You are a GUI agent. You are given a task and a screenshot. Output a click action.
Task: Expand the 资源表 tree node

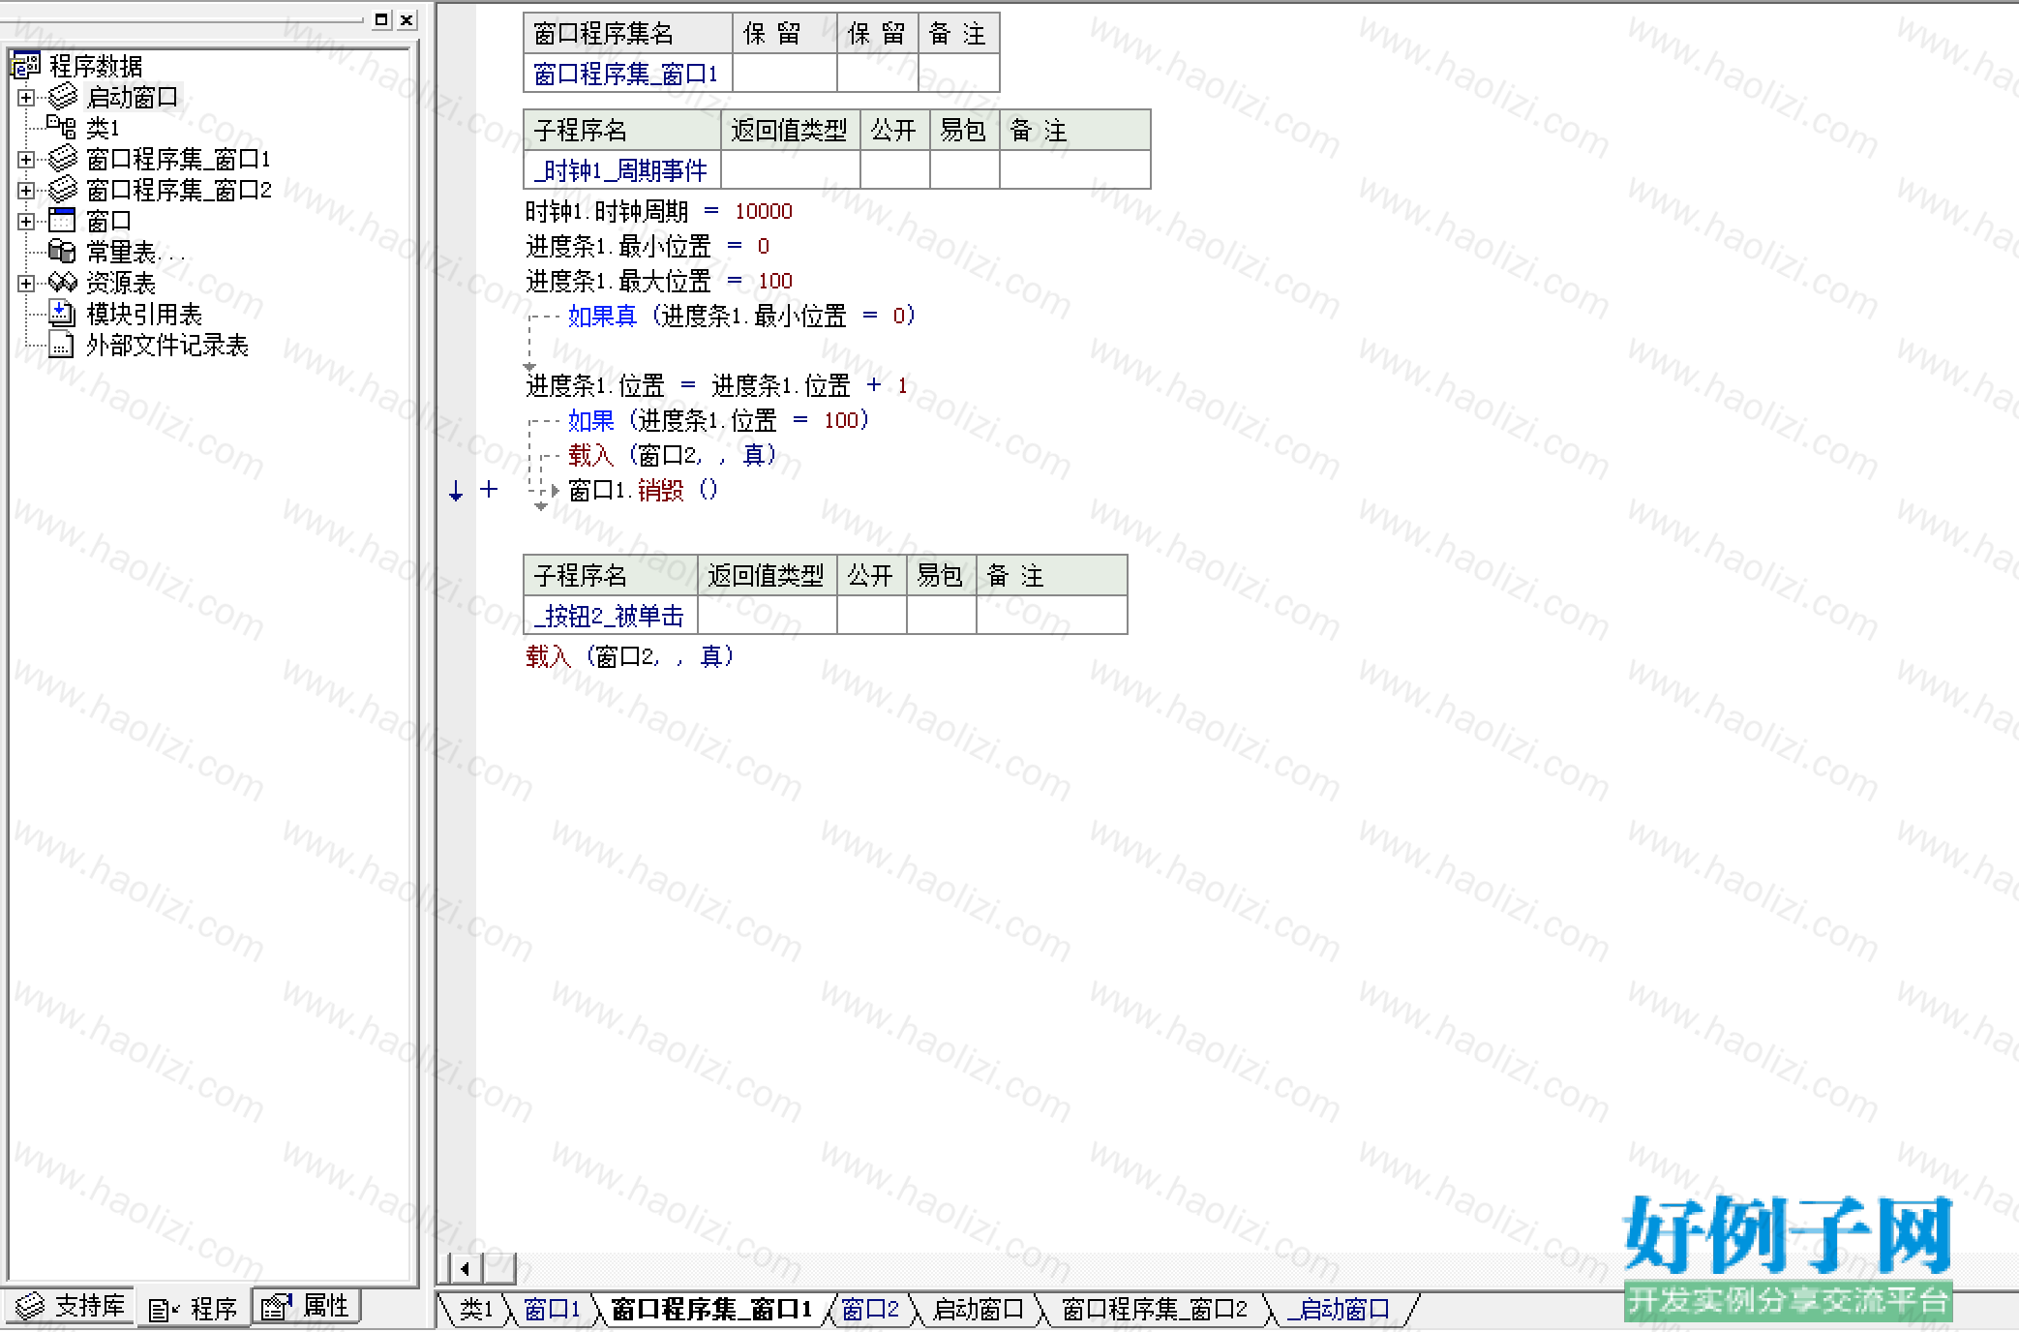(x=26, y=284)
